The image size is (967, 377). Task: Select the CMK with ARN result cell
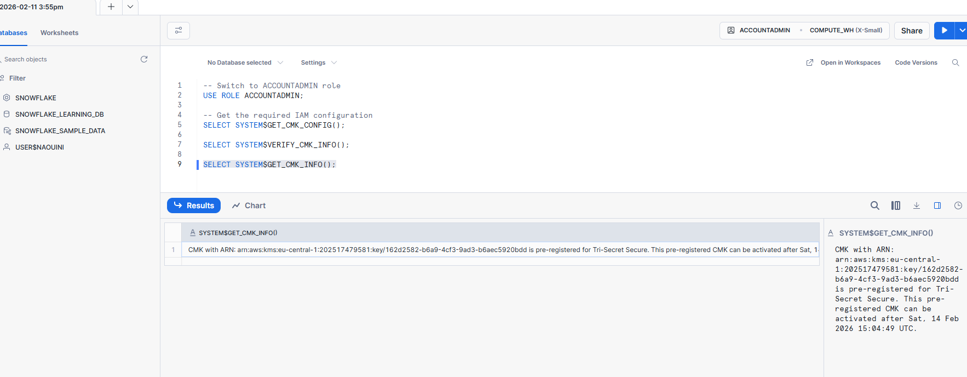pos(500,250)
